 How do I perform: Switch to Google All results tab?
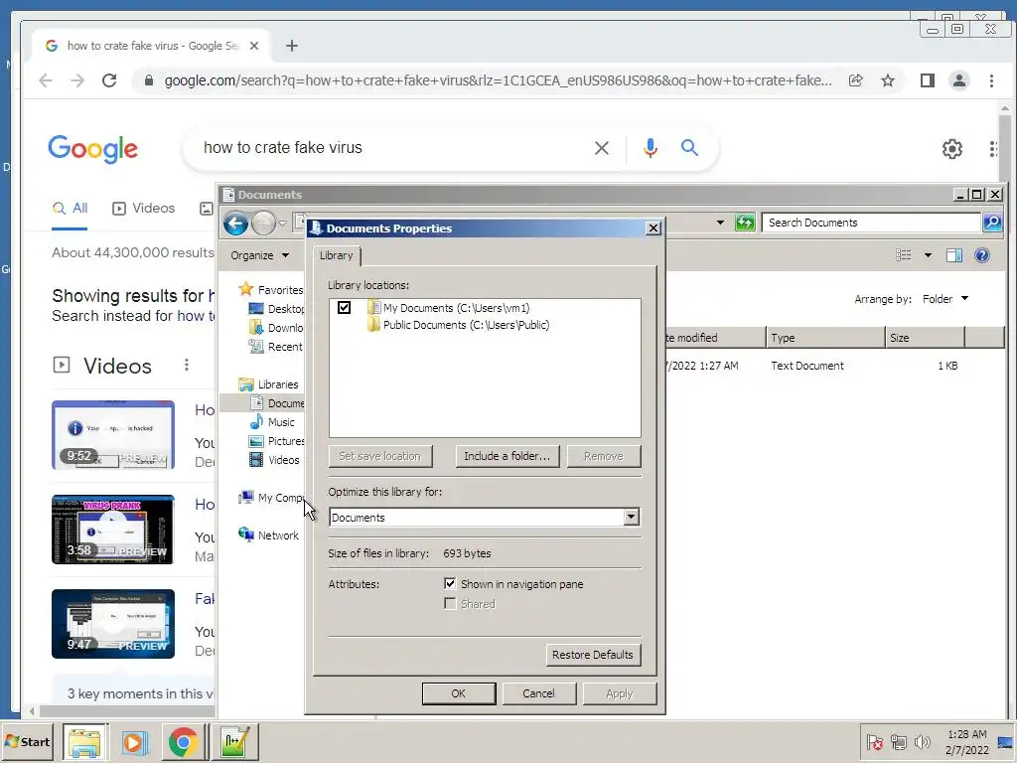point(71,209)
